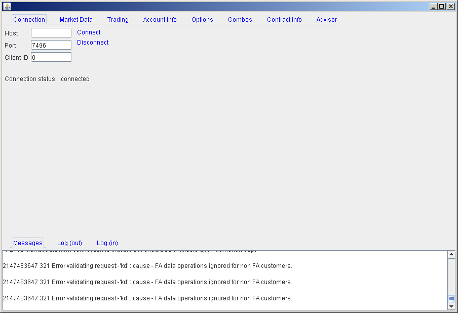Open the Log (in) tab
The width and height of the screenshot is (458, 313).
coord(107,243)
